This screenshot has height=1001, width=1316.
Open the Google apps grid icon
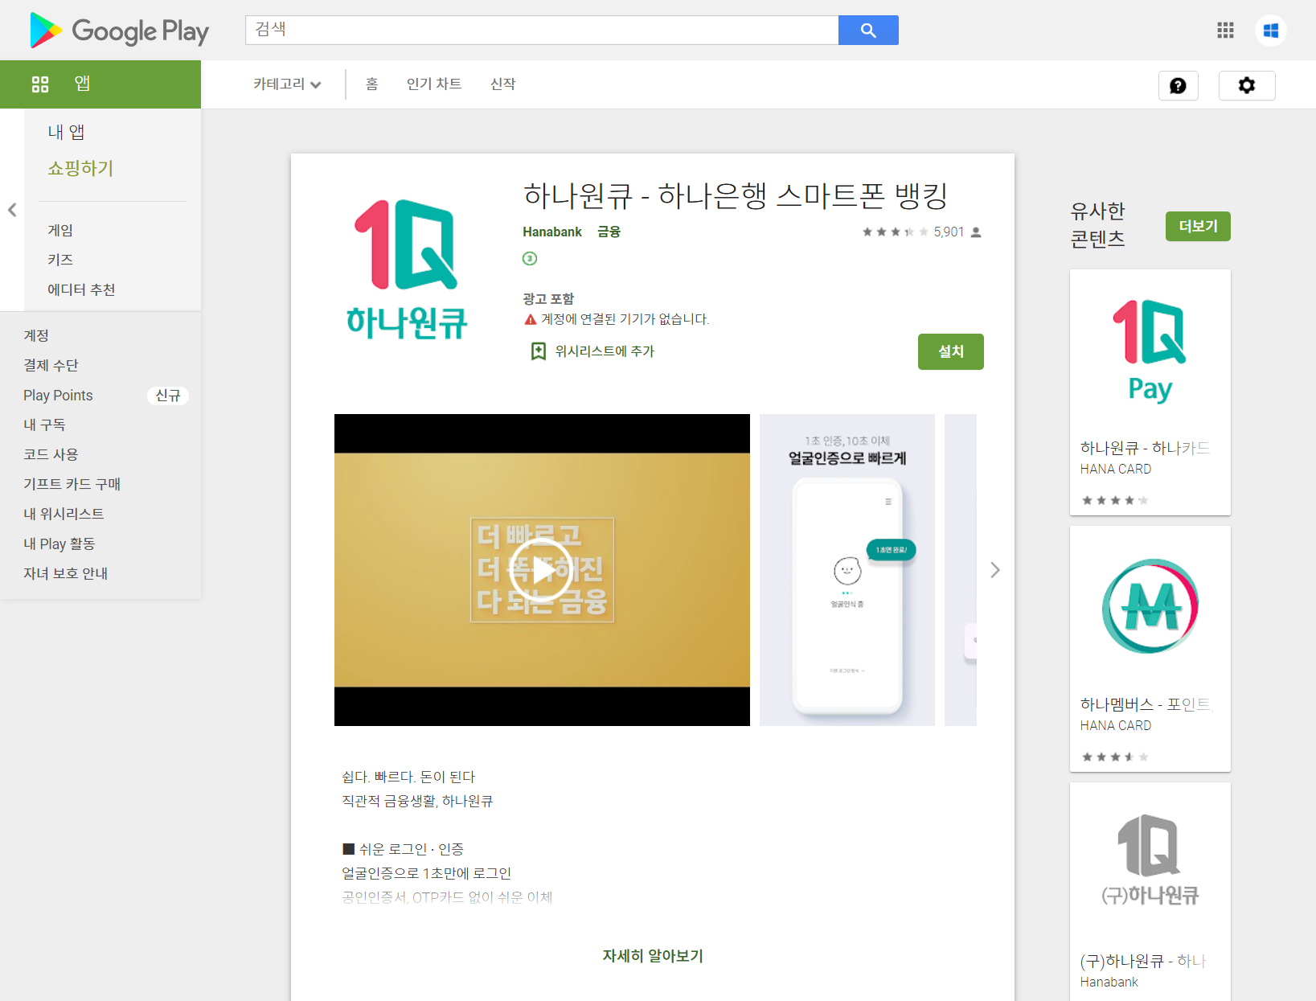[1225, 31]
